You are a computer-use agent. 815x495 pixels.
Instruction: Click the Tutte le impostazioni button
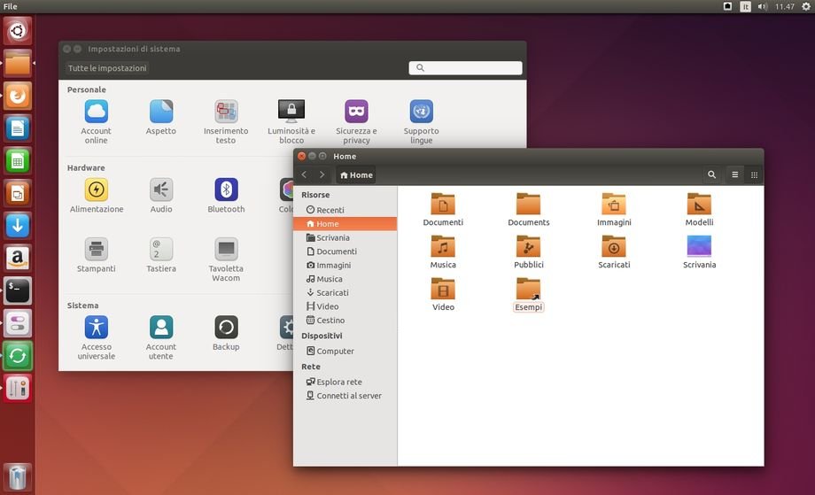[107, 68]
